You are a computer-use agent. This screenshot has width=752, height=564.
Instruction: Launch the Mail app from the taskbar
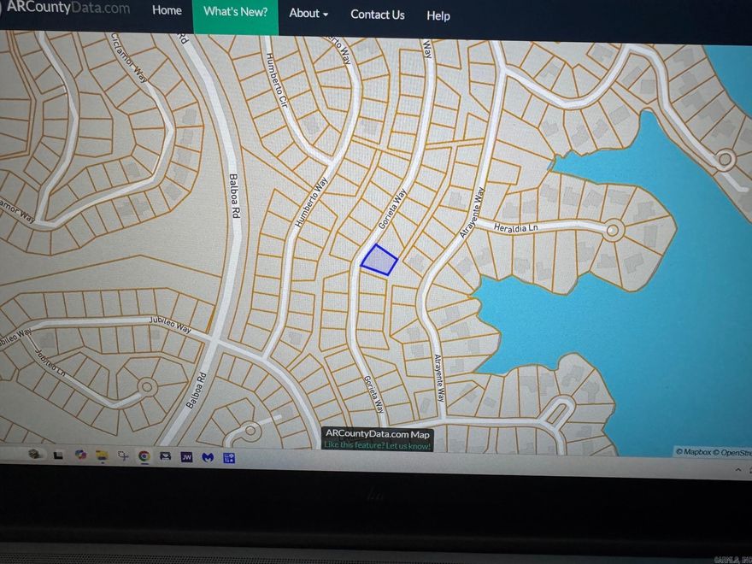(x=165, y=456)
